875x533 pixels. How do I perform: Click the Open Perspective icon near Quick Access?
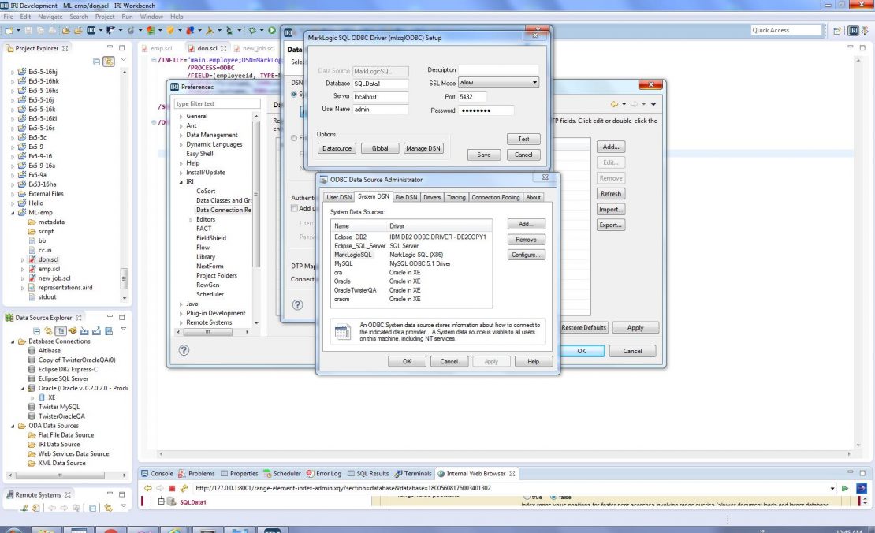tap(837, 31)
